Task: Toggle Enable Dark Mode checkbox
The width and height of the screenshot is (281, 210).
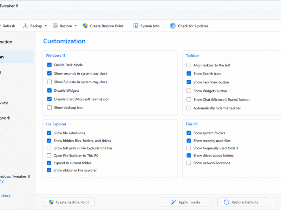Action: [49, 65]
